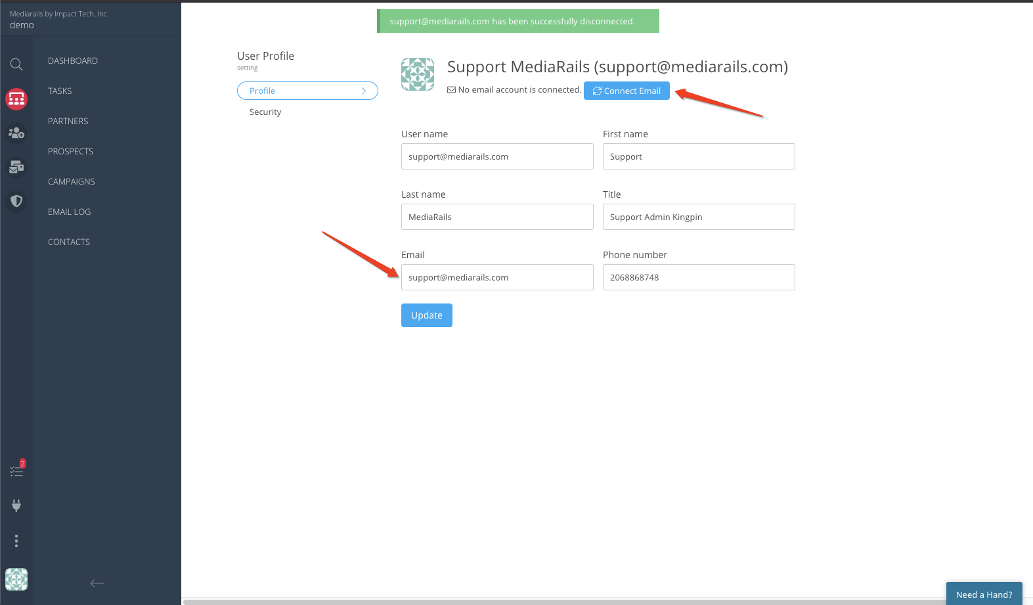Click the plug integrations icon
Viewport: 1033px width, 605px height.
[x=16, y=505]
